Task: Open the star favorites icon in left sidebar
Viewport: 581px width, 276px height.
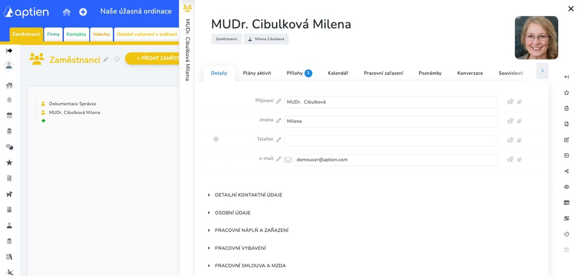Action: [x=9, y=162]
